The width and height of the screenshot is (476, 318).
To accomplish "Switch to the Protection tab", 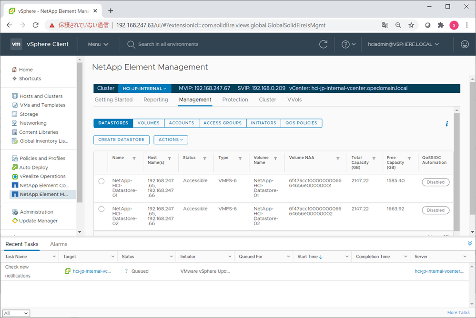I will click(235, 100).
